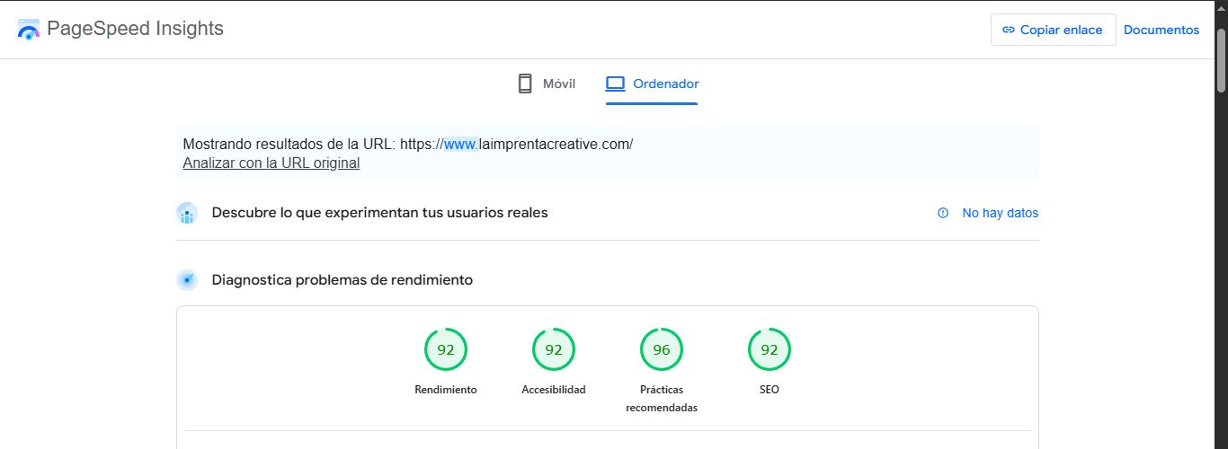The width and height of the screenshot is (1228, 449).
Task: Click the info icon beside No hay datos
Action: (943, 213)
